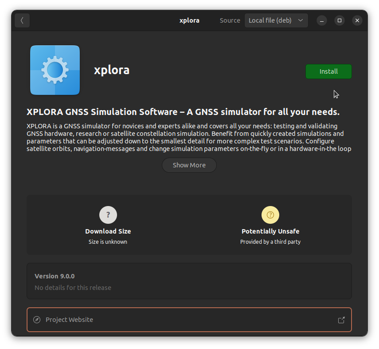Open the Version 9.0.0 release details row
Screen dimensions: 379x349
(x=189, y=281)
